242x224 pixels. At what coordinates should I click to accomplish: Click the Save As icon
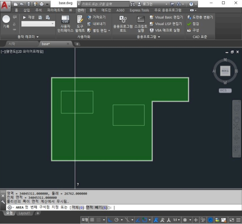pyautogui.click(x=35, y=4)
